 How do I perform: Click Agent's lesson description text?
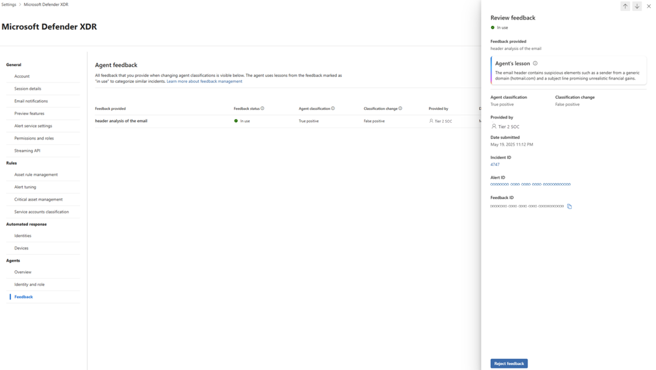(x=567, y=76)
